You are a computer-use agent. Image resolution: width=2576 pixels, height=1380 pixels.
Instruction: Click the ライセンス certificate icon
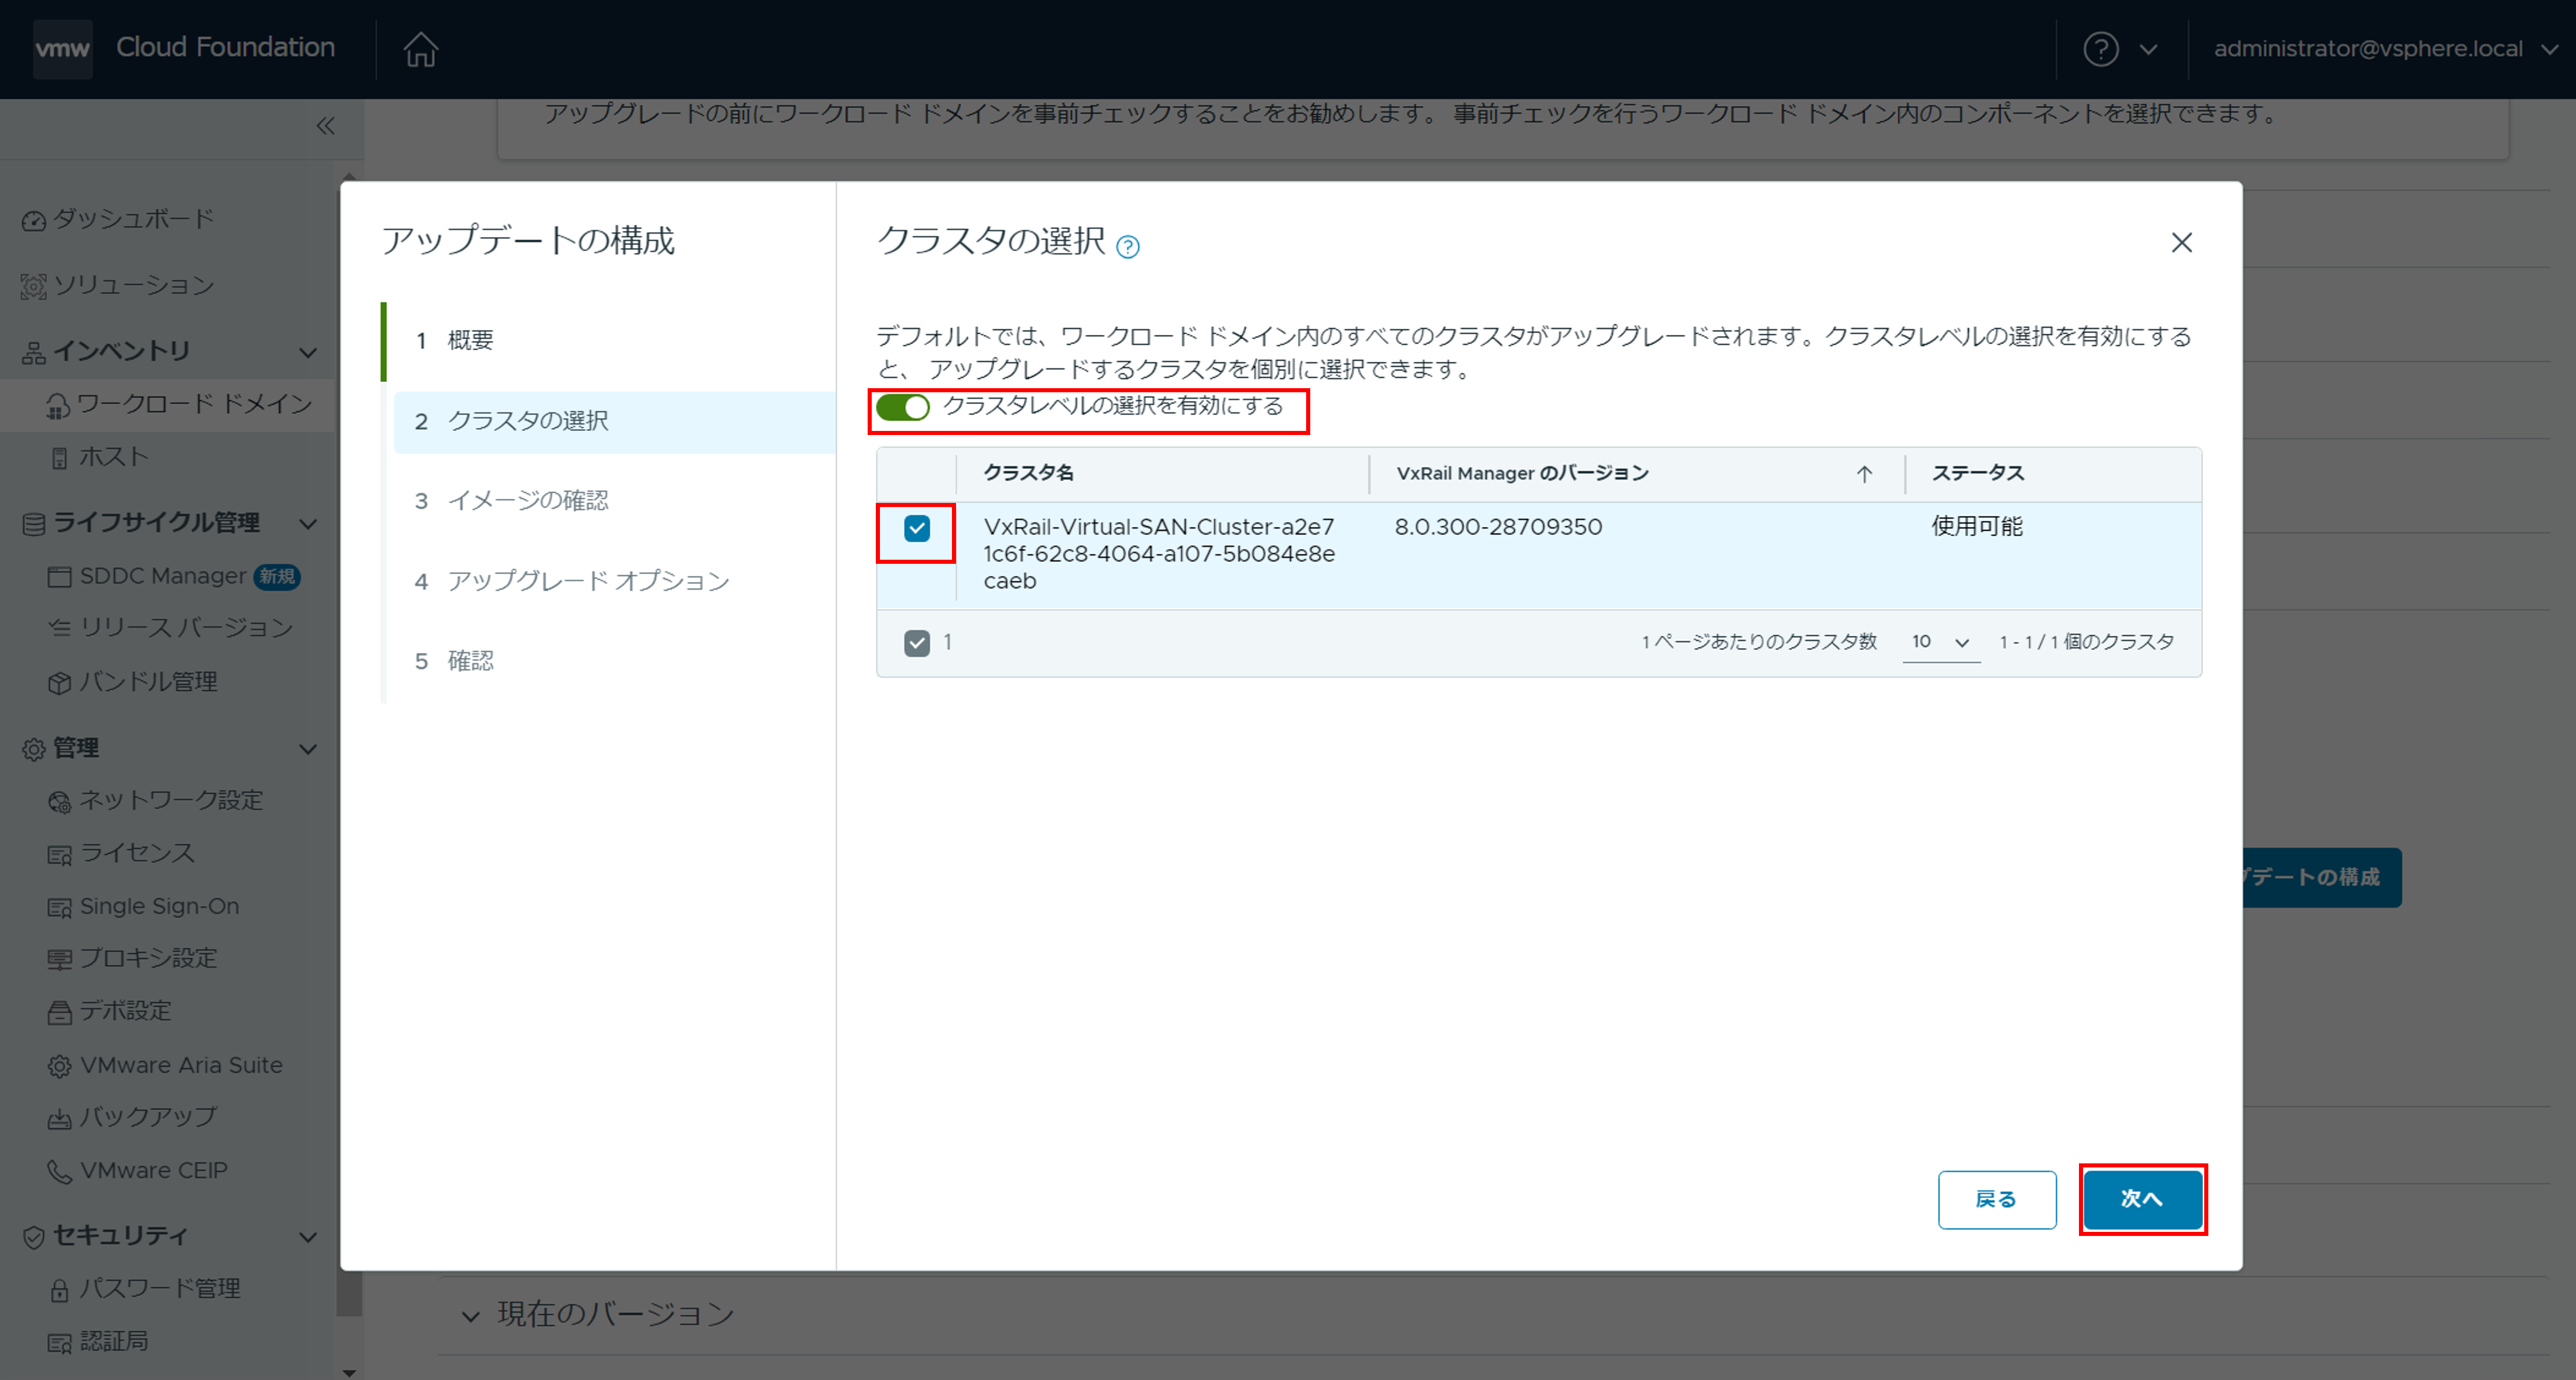pos(59,854)
